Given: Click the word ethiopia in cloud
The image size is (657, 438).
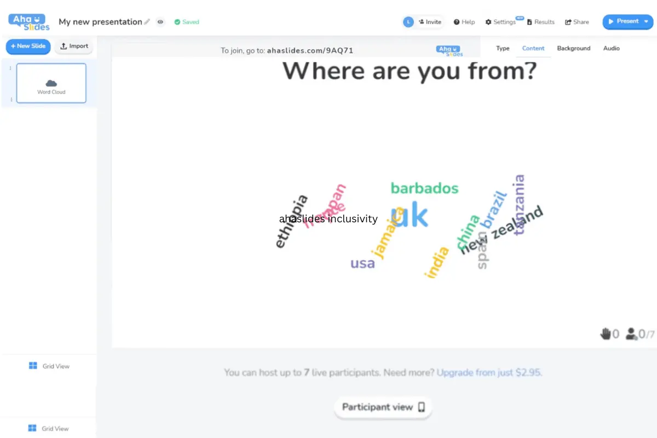Looking at the screenshot, I should pyautogui.click(x=291, y=221).
